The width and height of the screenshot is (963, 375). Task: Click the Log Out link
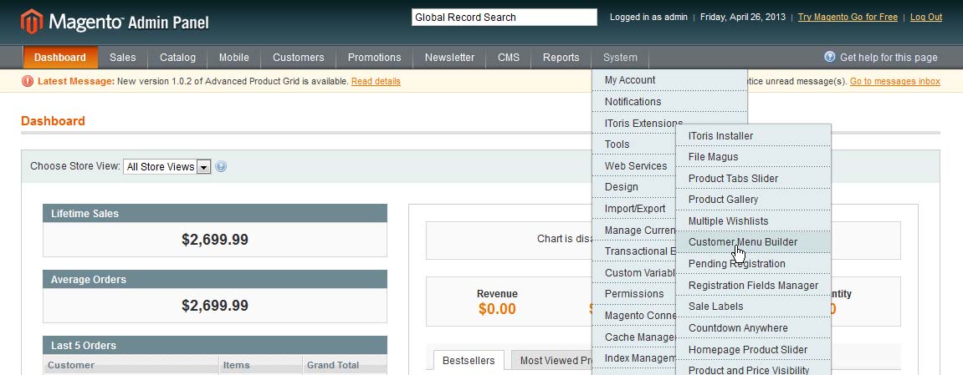926,18
